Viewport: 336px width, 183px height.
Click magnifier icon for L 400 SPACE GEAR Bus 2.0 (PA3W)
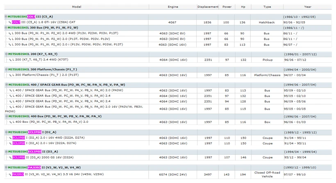10,90
